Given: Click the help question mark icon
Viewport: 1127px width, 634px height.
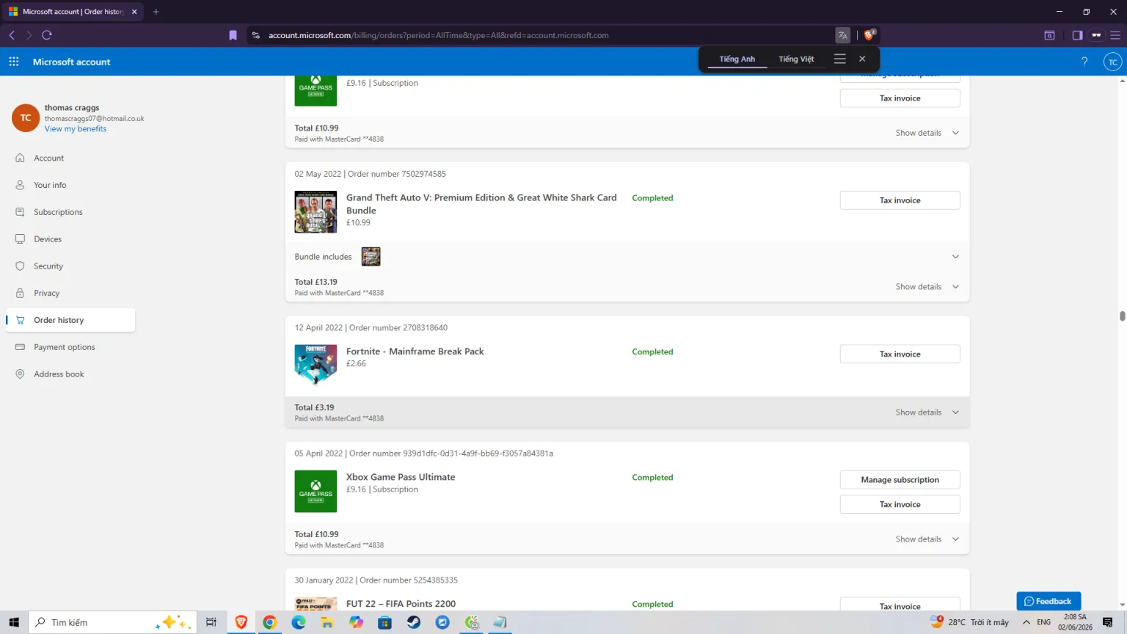Looking at the screenshot, I should [1084, 62].
